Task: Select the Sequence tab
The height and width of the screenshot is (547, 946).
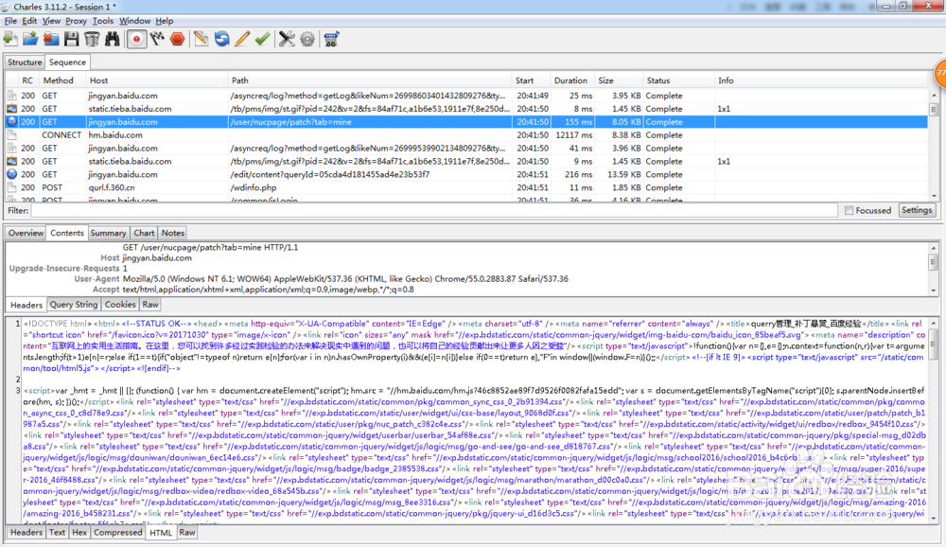Action: point(67,62)
